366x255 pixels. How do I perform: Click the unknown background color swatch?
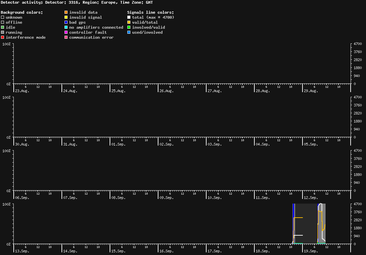pyautogui.click(x=3, y=17)
